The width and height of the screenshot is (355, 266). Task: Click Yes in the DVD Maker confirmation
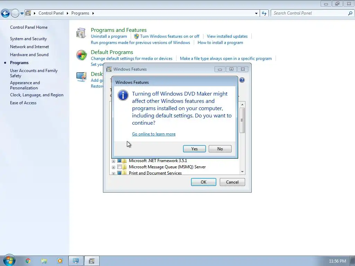(194, 149)
